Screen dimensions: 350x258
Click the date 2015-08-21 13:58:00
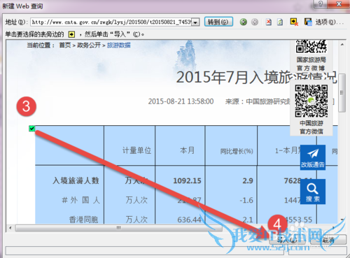pos(181,101)
